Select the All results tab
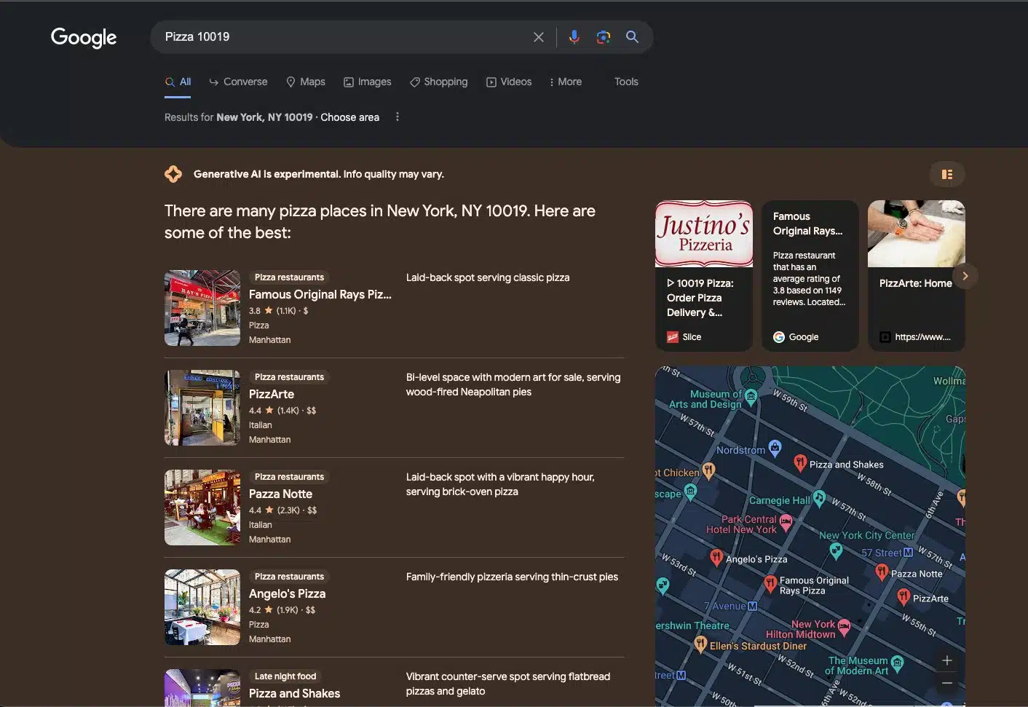Viewport: 1028px width, 707px height. point(178,82)
